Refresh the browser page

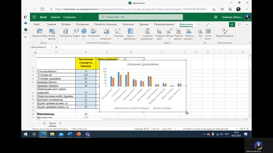[x=42, y=9]
